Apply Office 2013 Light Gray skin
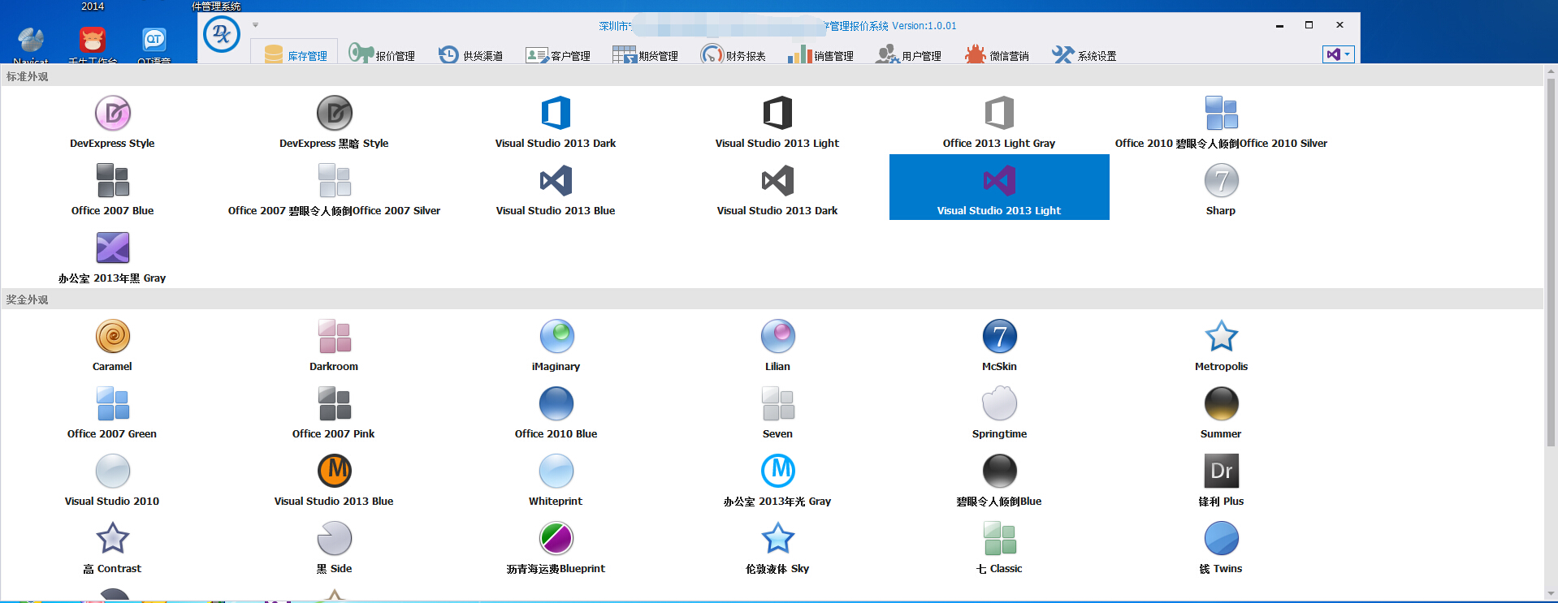 click(999, 121)
